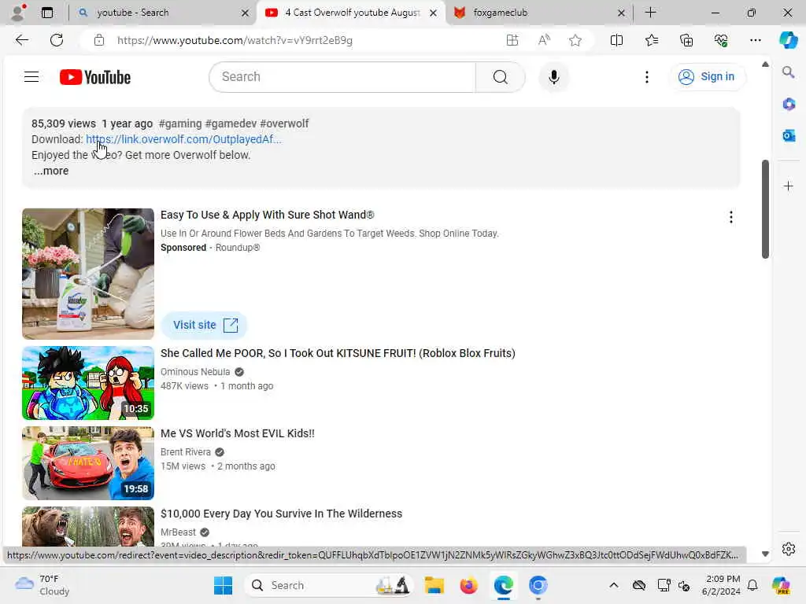Click the #gamedev hashtag
Image resolution: width=806 pixels, height=604 pixels.
(x=231, y=123)
